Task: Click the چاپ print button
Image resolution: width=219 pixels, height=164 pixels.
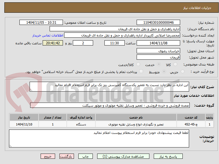Action: point(85,156)
